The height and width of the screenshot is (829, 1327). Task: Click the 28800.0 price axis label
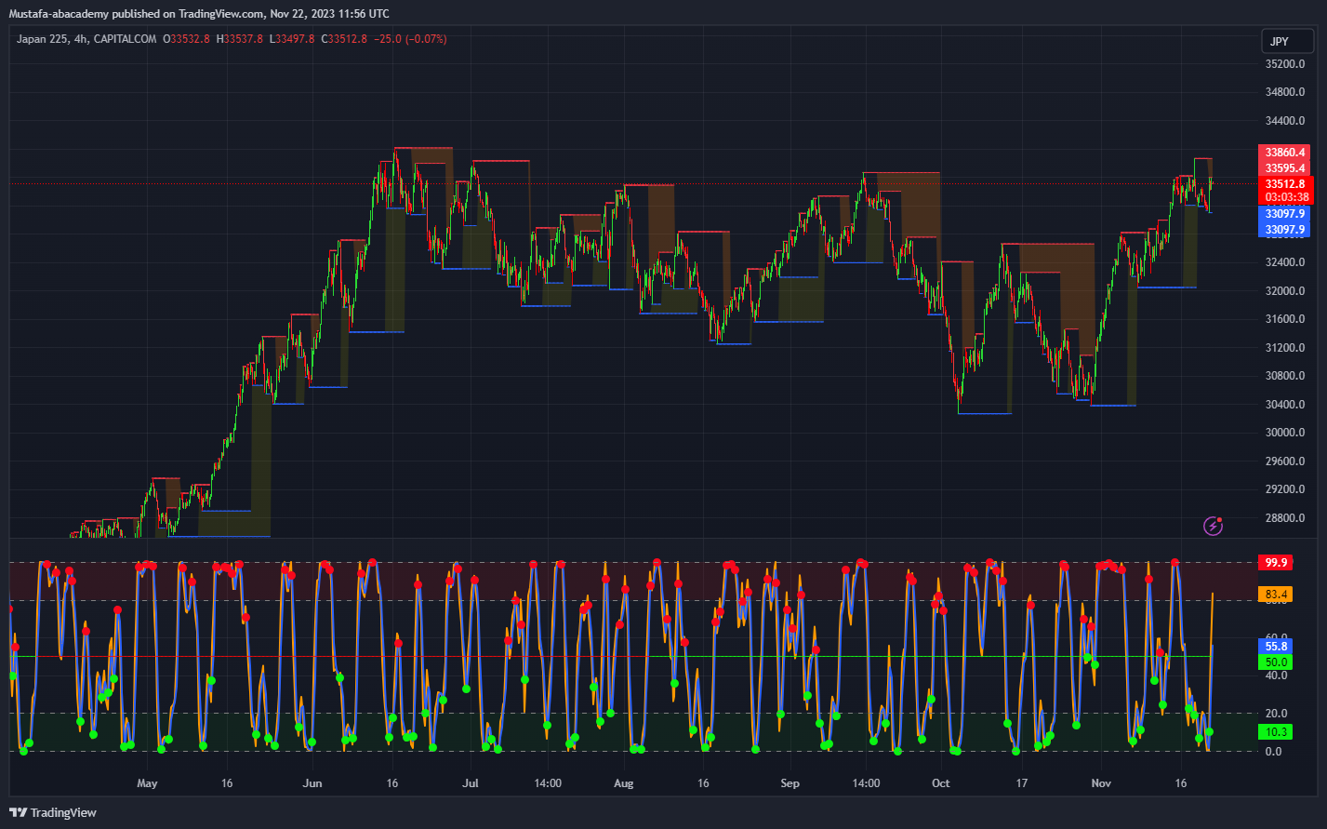coord(1284,518)
